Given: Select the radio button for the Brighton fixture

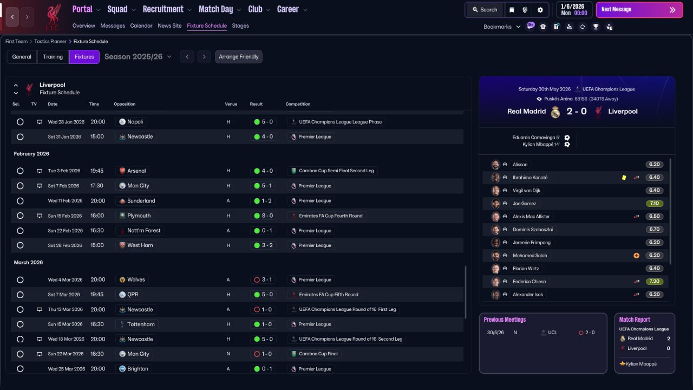Looking at the screenshot, I should click(20, 369).
